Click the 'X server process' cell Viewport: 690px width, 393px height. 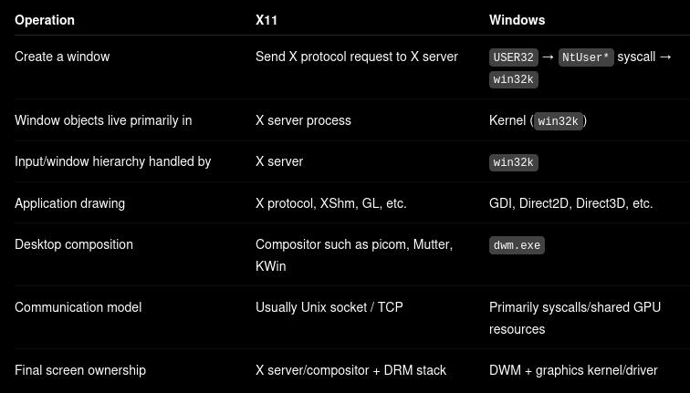tap(303, 120)
